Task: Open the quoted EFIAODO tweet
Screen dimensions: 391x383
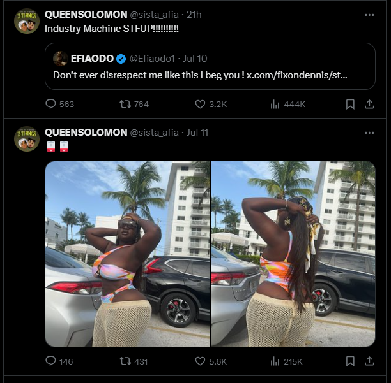Action: pyautogui.click(x=211, y=59)
